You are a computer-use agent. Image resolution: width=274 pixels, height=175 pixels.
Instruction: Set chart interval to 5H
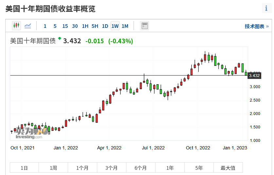coord(95,26)
